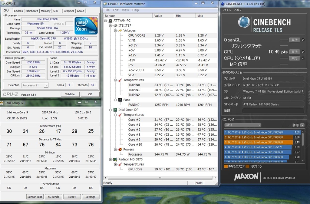Click the ITE IT87 chip icon

click(x=115, y=25)
